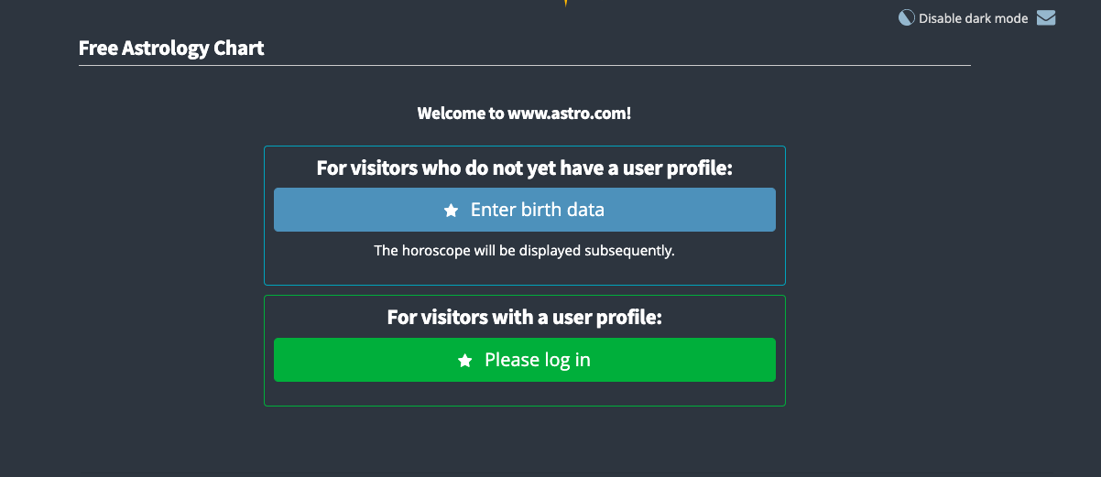The height and width of the screenshot is (477, 1101).
Task: Toggle off dark mode via Disable dark mode text
Action: [974, 18]
